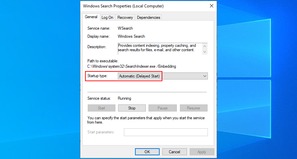Click the disabled Start service button

(x=102, y=108)
